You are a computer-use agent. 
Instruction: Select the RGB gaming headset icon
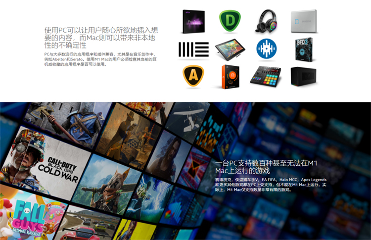tap(267, 21)
